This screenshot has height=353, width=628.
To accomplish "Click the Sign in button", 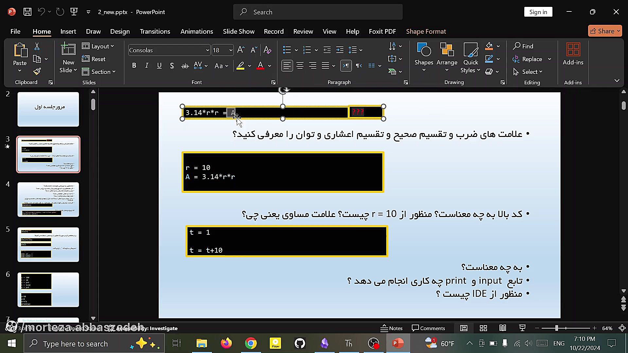I will 538,12.
